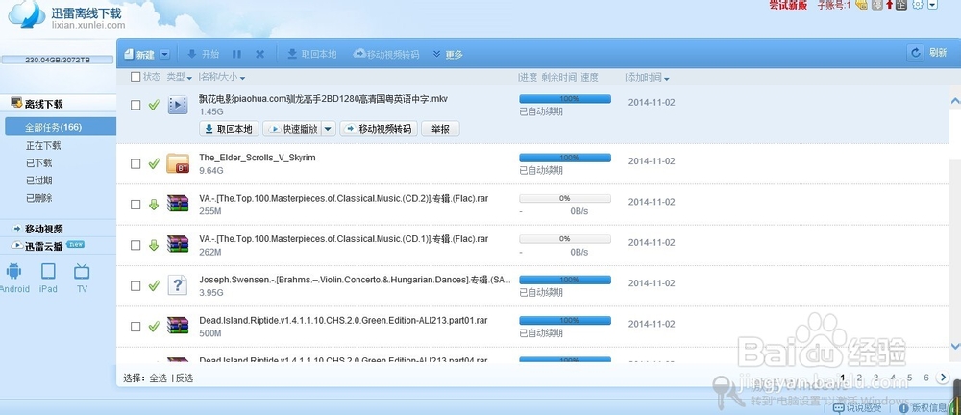Select 已删除 in sidebar

tap(38, 198)
